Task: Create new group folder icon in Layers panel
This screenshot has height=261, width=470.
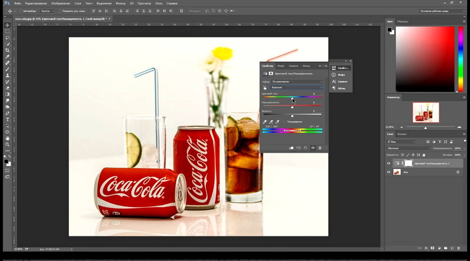Action: 445,248
